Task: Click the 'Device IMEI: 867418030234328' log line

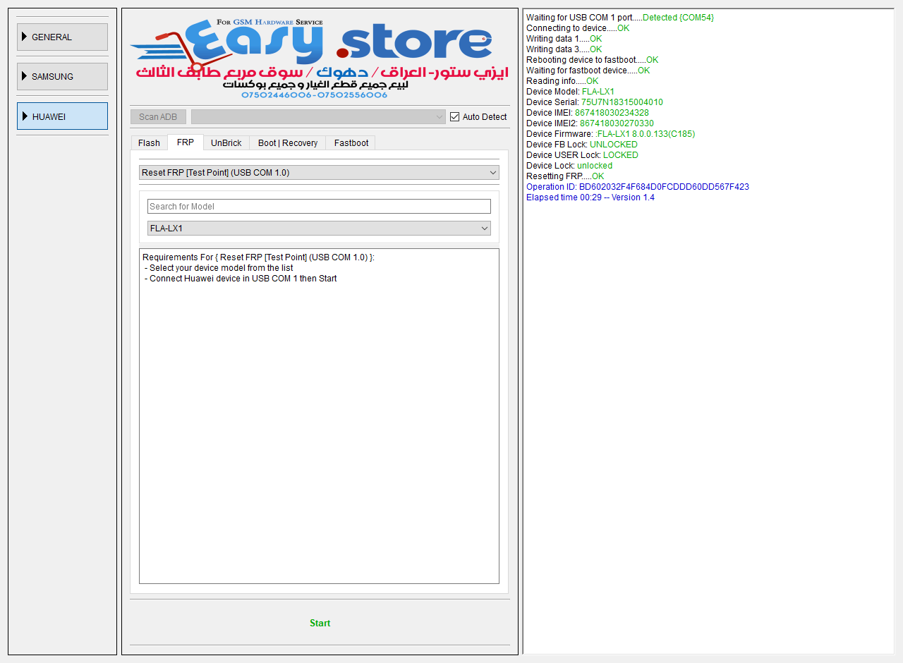Action: 588,113
